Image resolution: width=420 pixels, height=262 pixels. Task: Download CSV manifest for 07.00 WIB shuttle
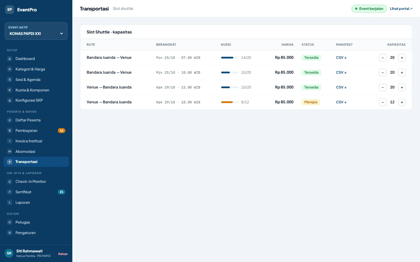coord(341,58)
